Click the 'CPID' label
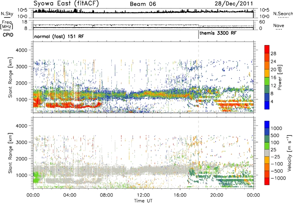The image size is (293, 203). pos(8,35)
